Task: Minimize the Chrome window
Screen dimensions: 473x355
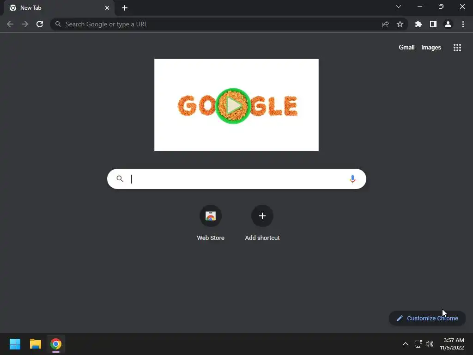Action: click(419, 6)
